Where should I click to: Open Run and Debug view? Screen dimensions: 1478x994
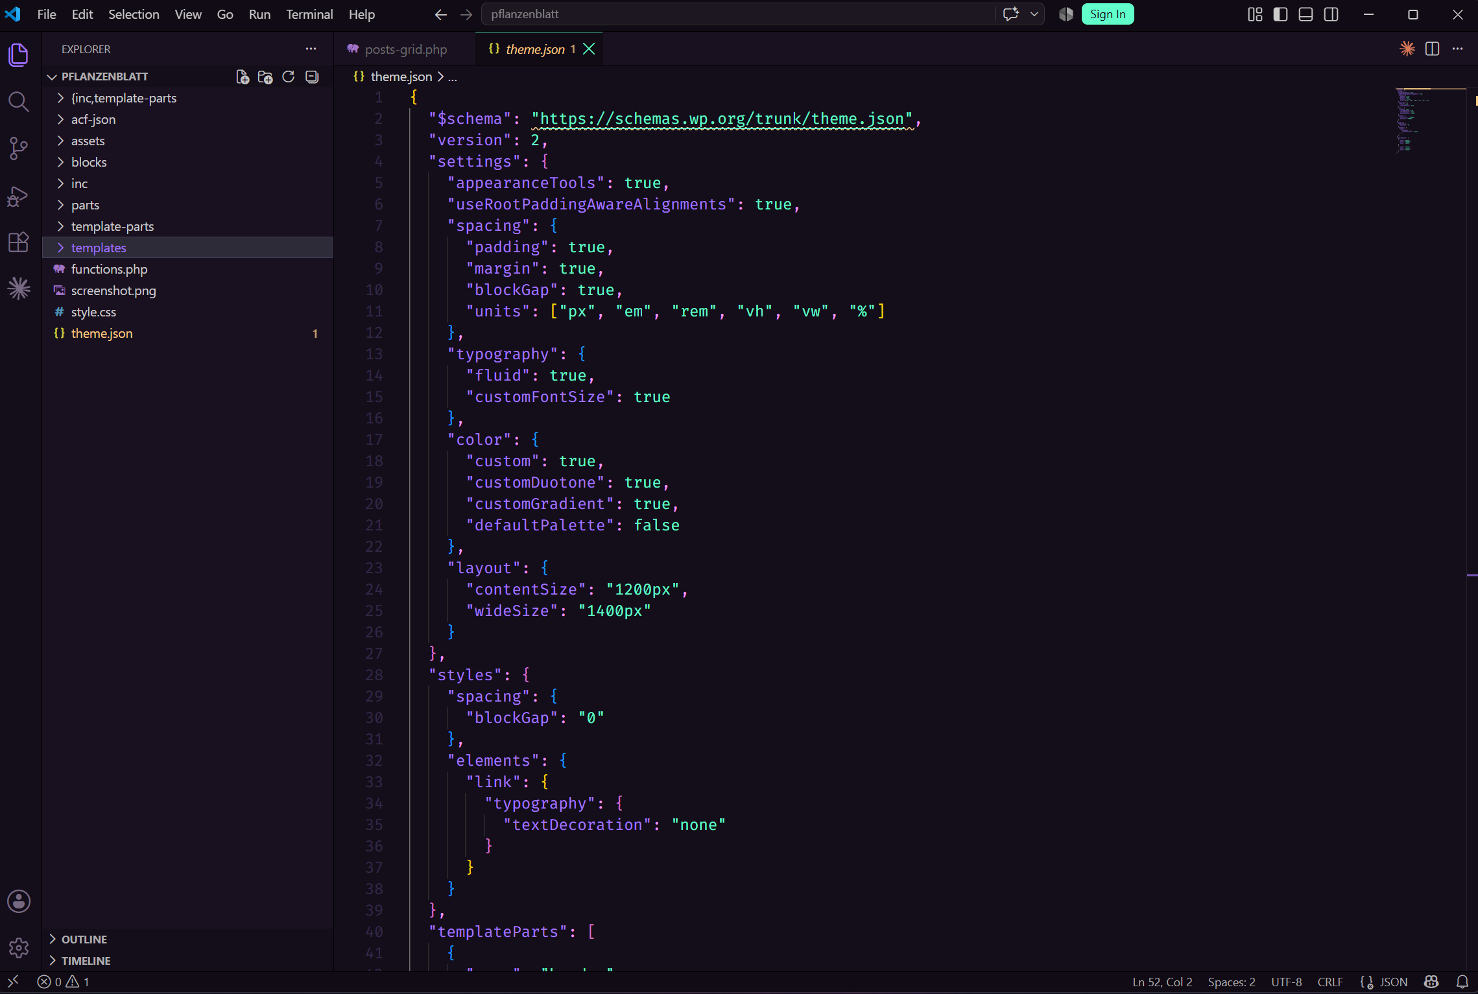pos(19,195)
